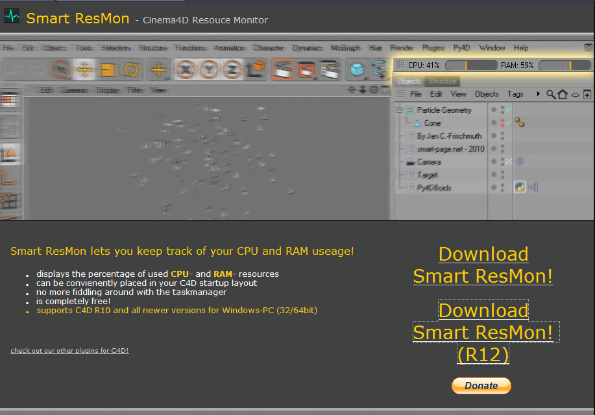Switch to the Structure tab
The width and height of the screenshot is (595, 415).
pos(442,81)
